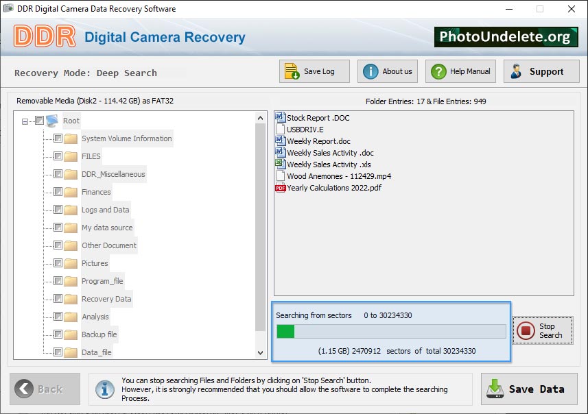Screen dimensions: 588x414
Task: Collapse the Root tree node
Action: 25,121
